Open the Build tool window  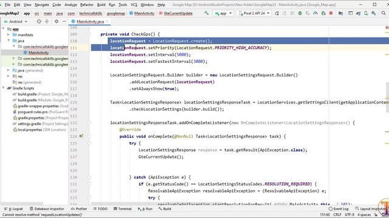coord(165,209)
